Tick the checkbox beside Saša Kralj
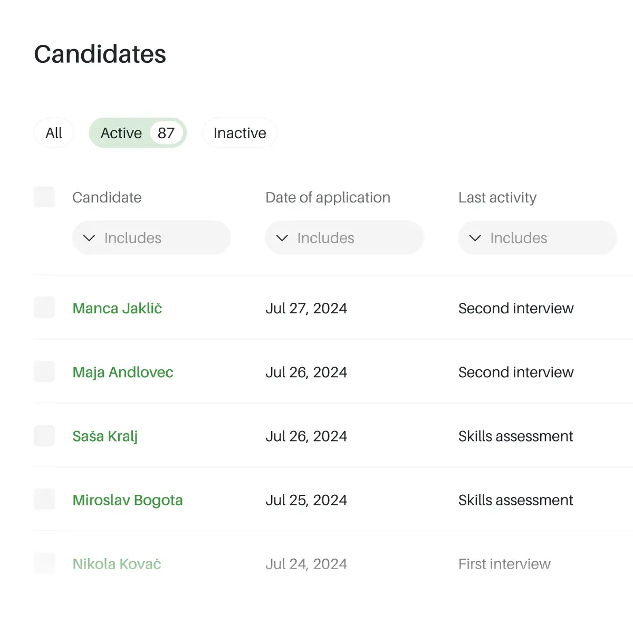Image resolution: width=633 pixels, height=633 pixels. [x=44, y=436]
